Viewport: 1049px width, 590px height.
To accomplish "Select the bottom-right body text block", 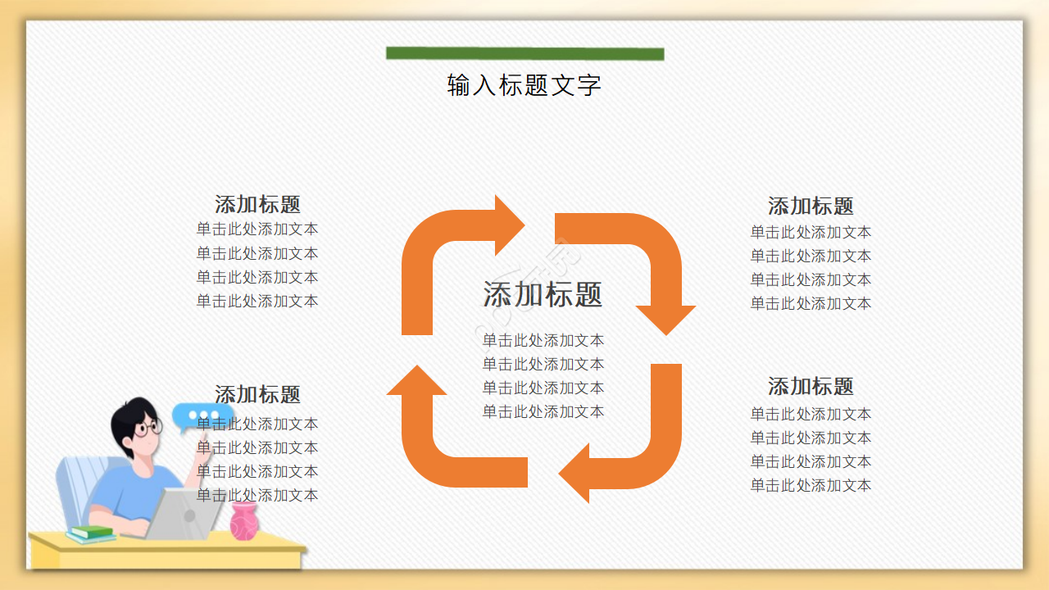I will pos(811,451).
